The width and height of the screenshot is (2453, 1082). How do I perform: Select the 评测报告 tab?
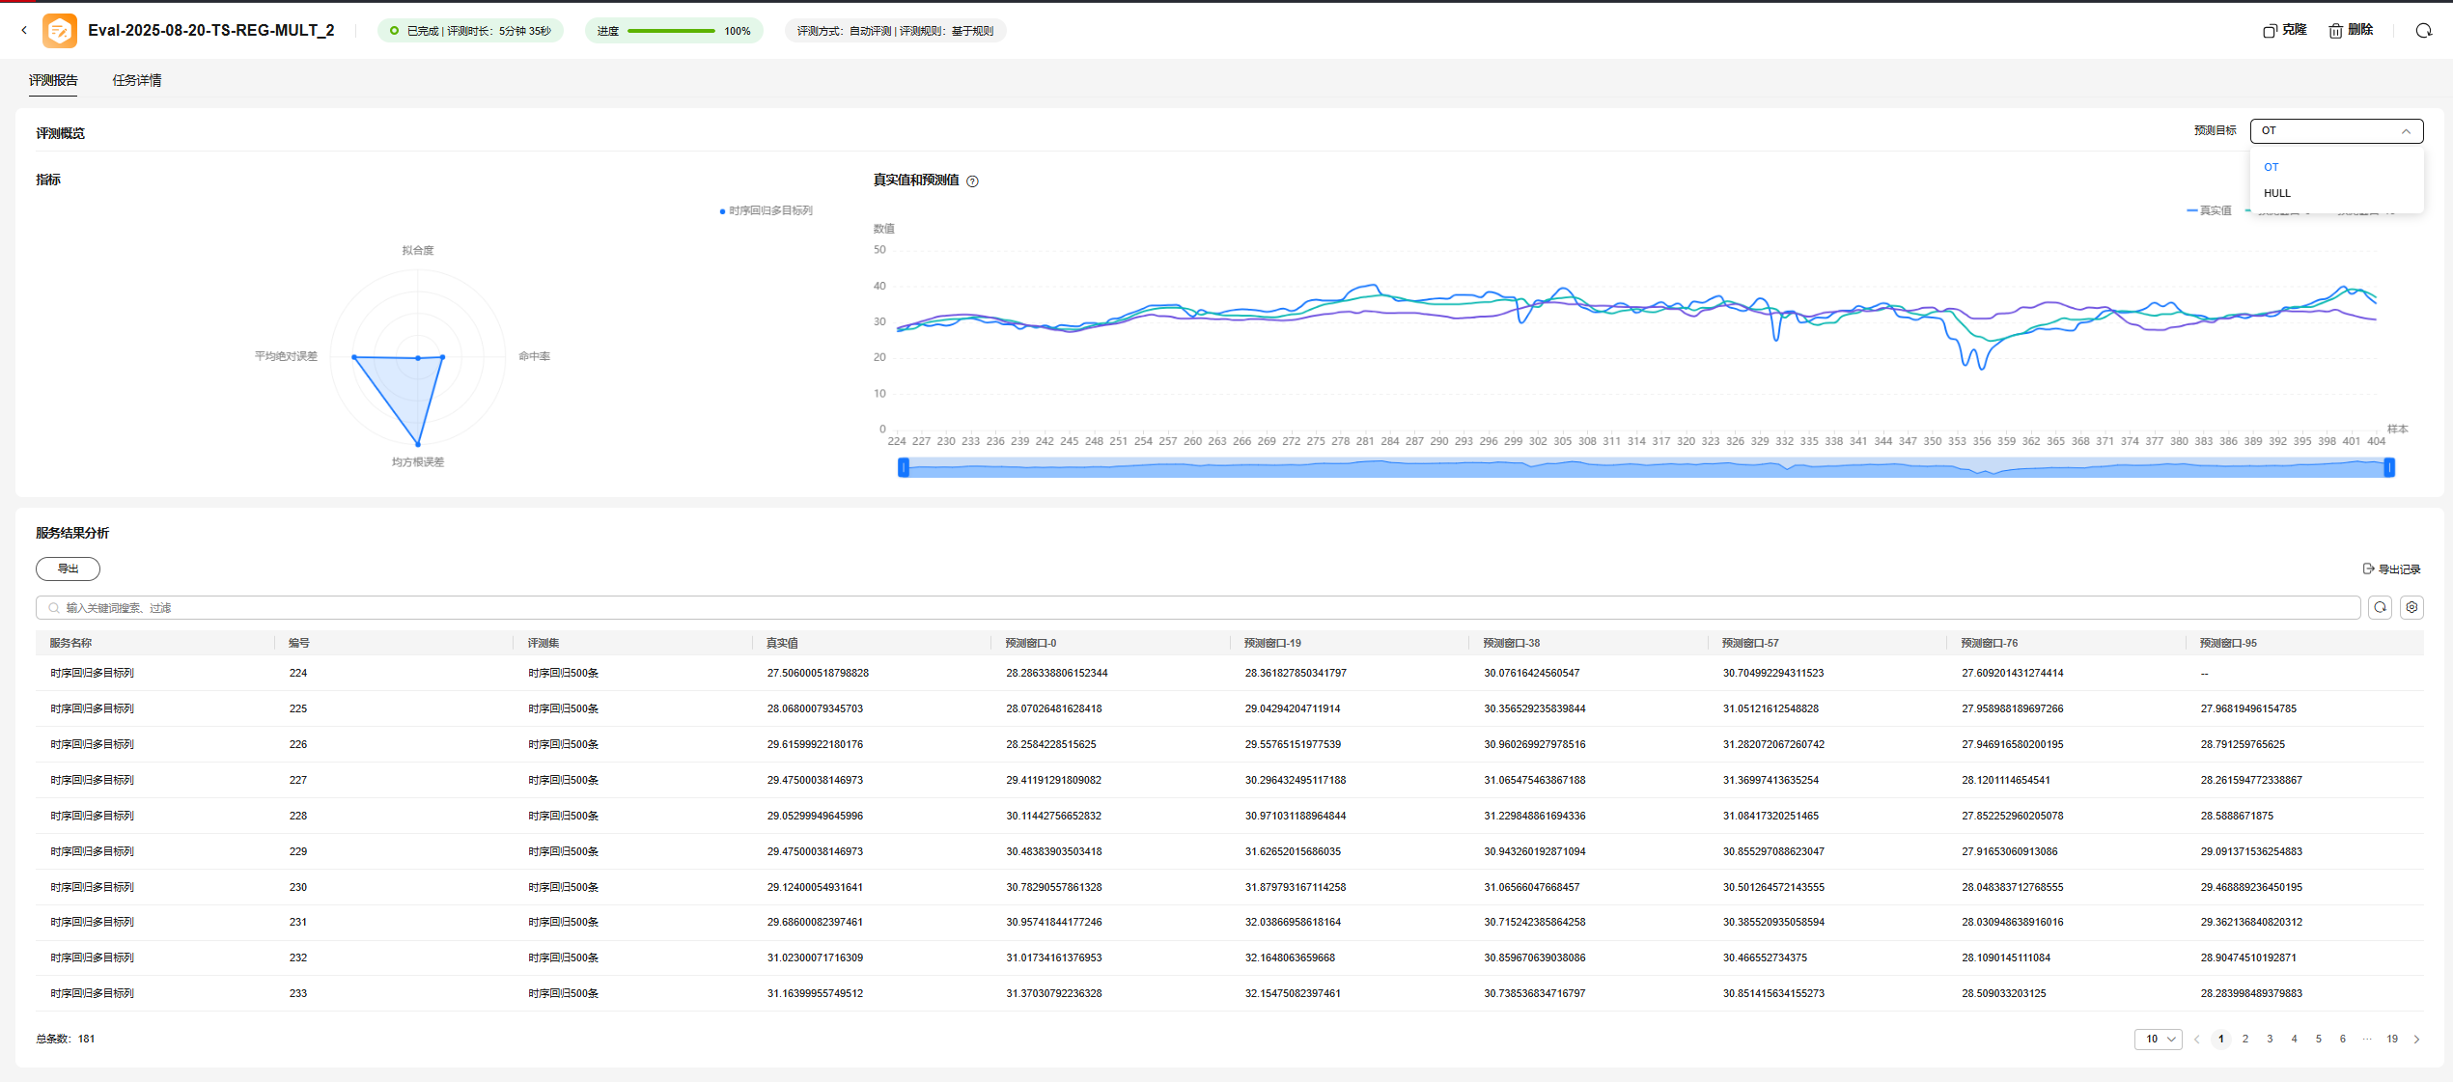(x=53, y=80)
